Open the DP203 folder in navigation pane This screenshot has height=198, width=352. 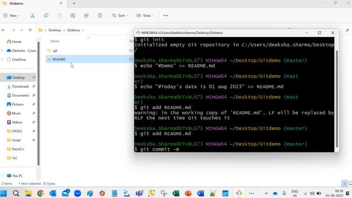[15, 131]
